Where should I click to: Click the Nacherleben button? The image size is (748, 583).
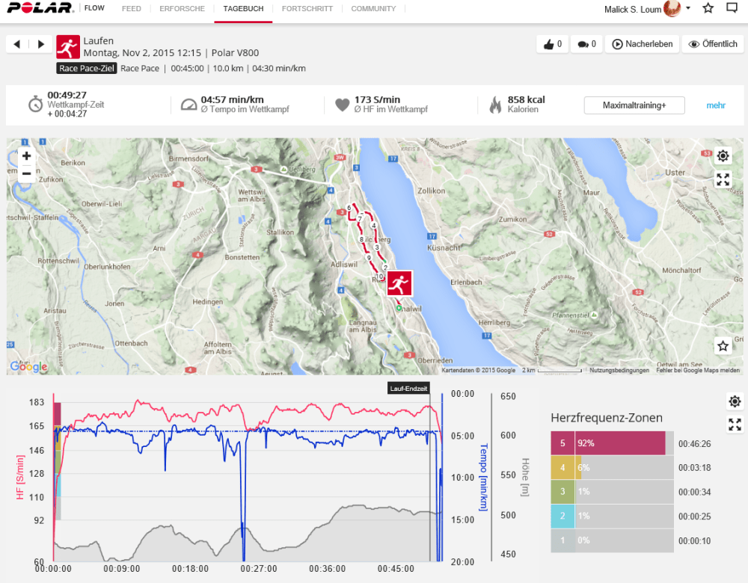coord(642,44)
